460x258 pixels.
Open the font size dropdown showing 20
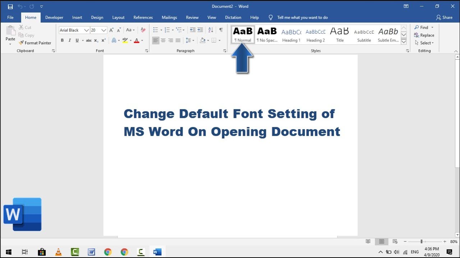[x=104, y=30]
